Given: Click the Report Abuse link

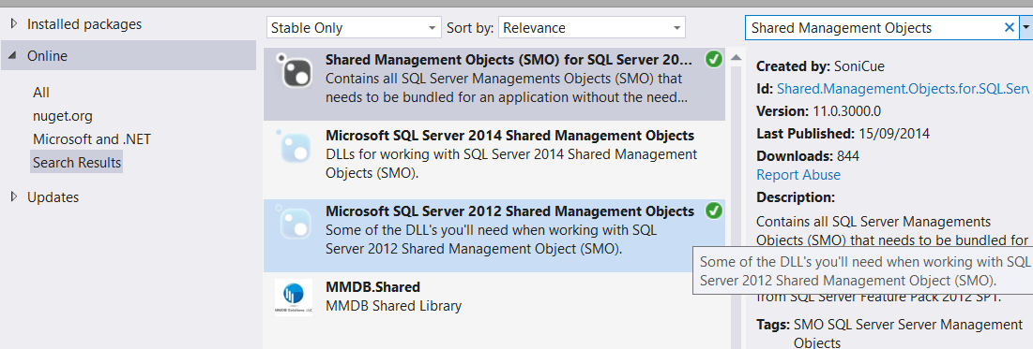Looking at the screenshot, I should click(798, 175).
